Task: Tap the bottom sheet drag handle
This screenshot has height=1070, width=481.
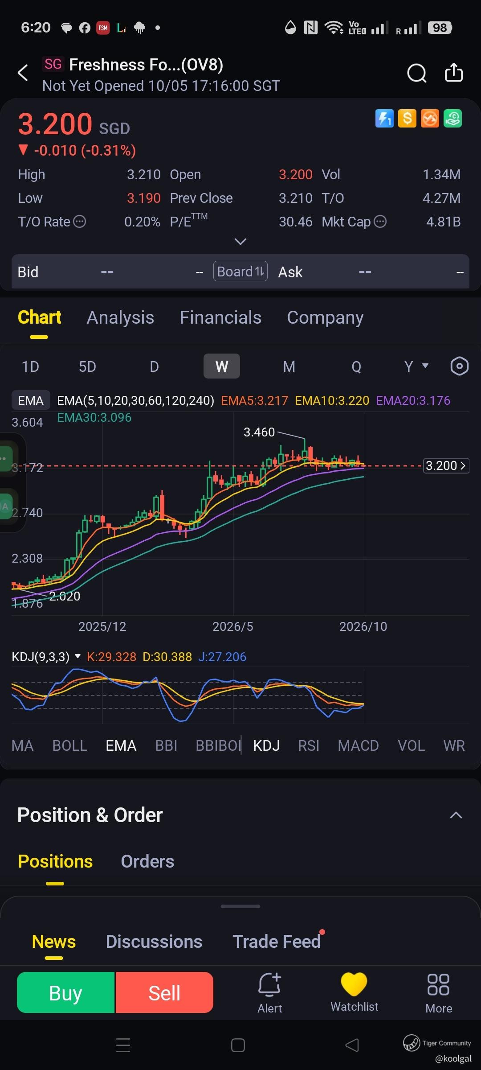Action: (x=240, y=906)
